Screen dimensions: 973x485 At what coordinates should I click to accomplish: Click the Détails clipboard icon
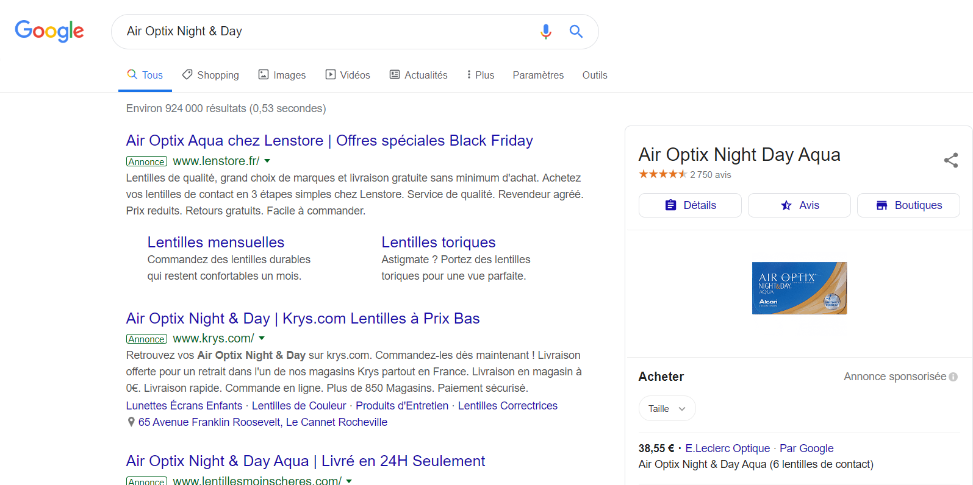click(670, 205)
